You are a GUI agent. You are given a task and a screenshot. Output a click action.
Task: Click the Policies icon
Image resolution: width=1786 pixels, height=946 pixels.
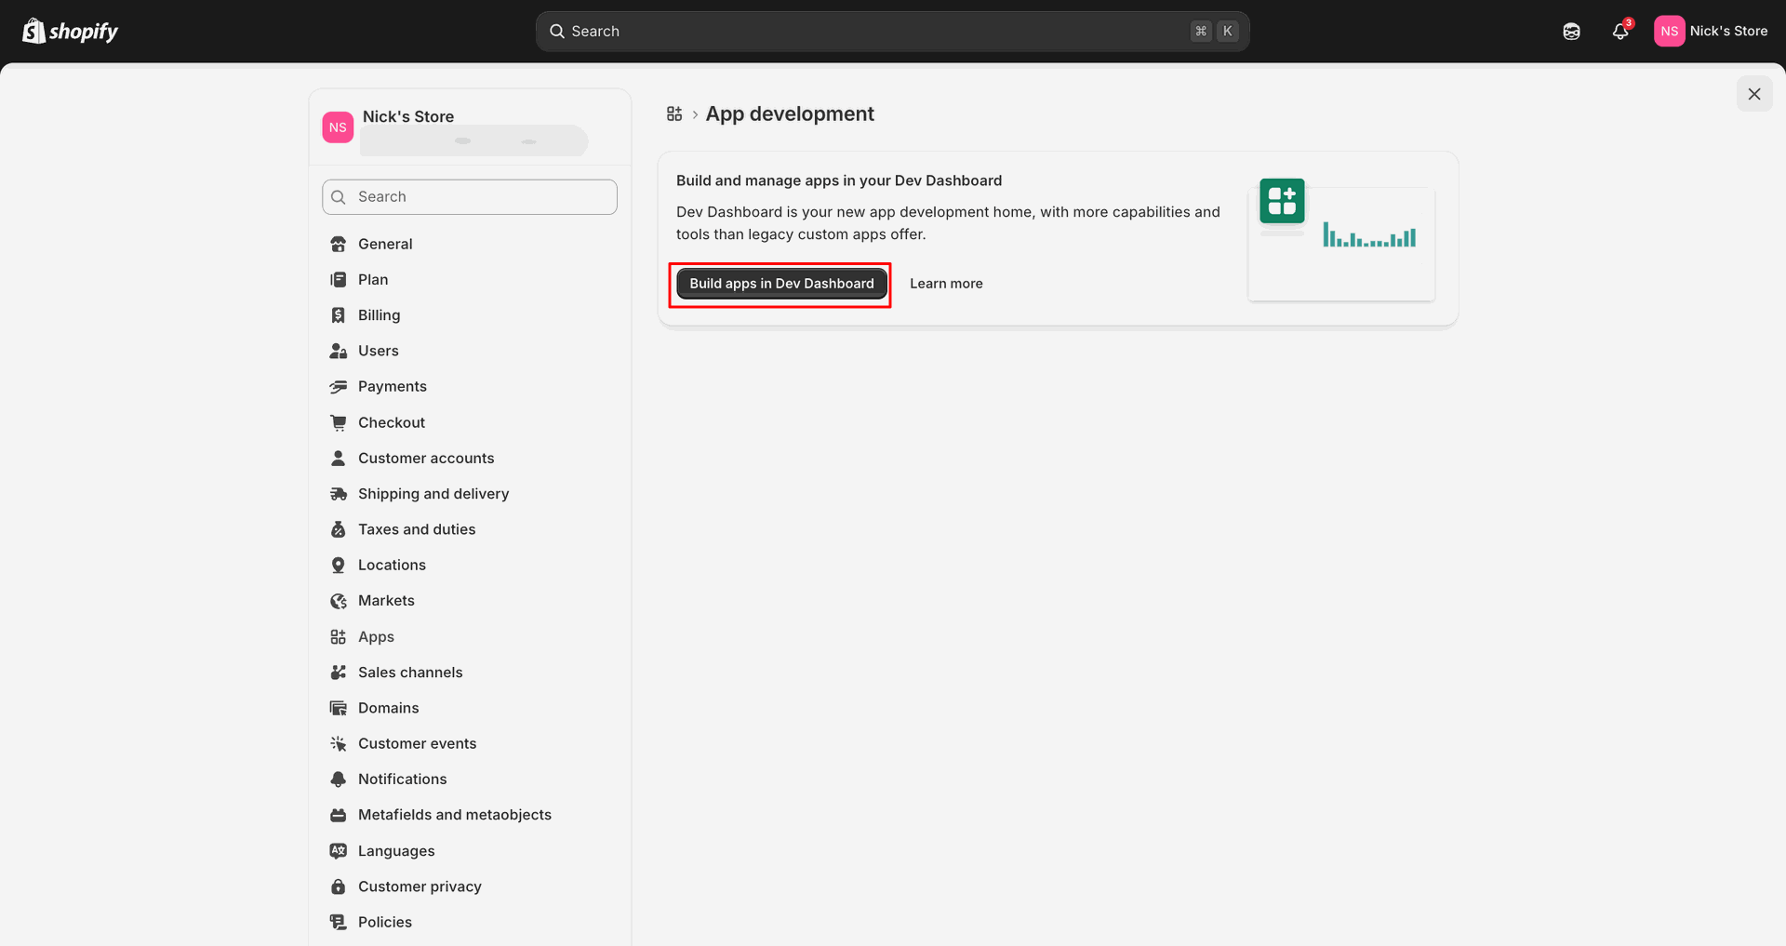[x=339, y=922]
